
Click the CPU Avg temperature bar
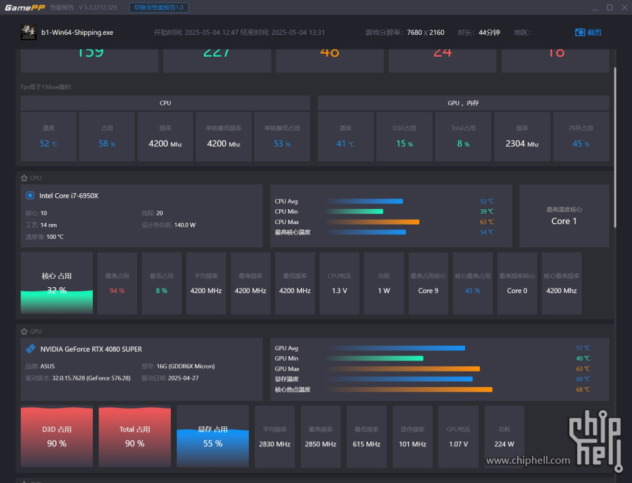click(365, 201)
